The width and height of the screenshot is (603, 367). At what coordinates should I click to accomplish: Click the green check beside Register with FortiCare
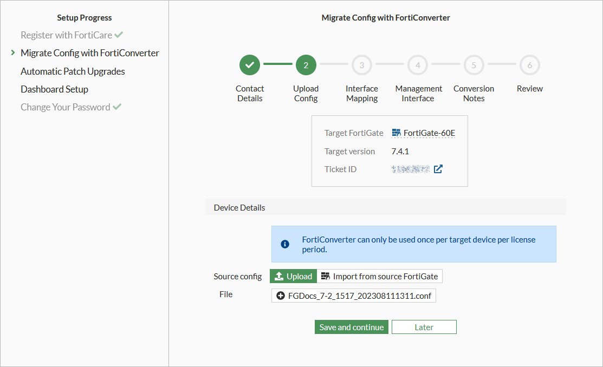(119, 35)
